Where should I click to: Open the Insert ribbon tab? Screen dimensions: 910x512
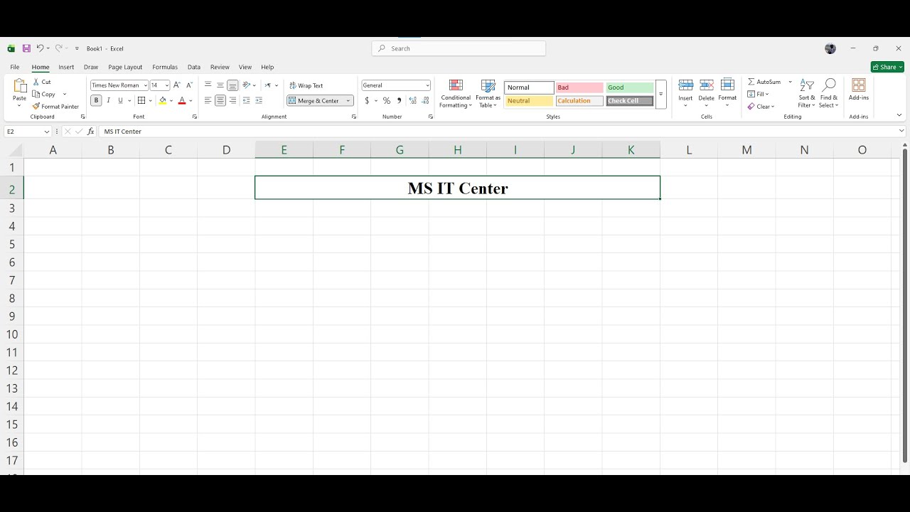(x=66, y=67)
